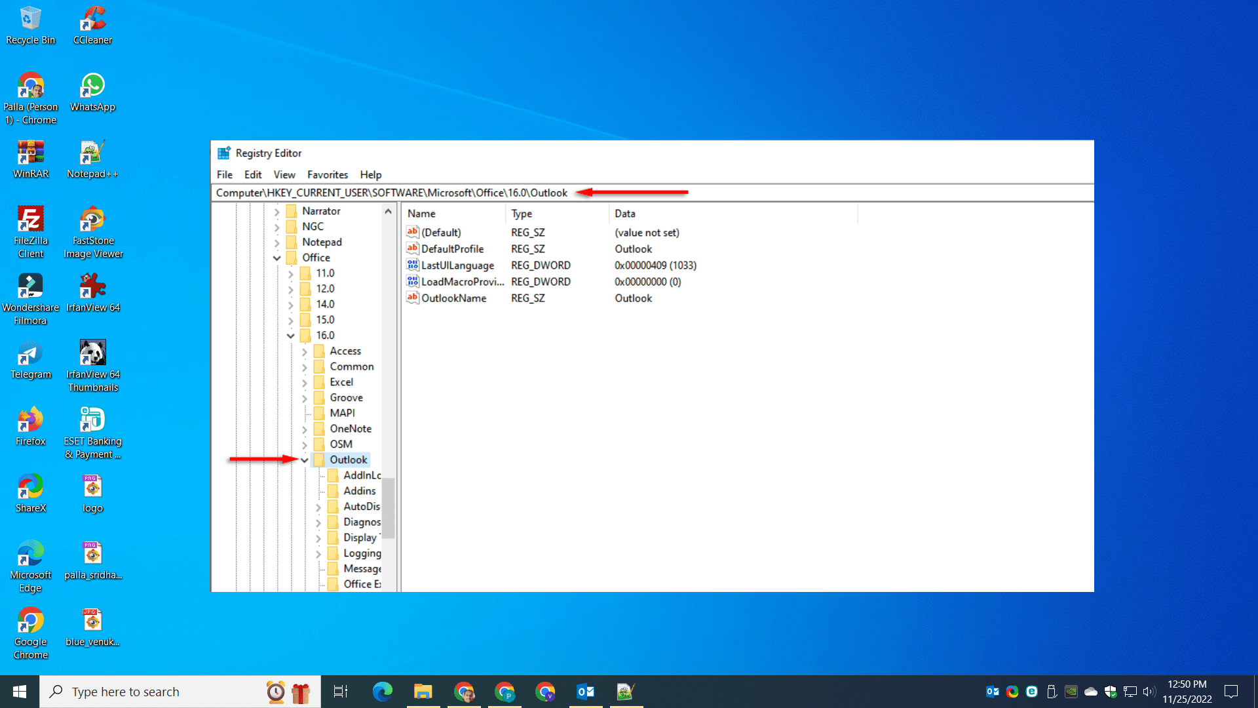Open File Explorer from the taskbar
The width and height of the screenshot is (1258, 708).
coord(423,692)
